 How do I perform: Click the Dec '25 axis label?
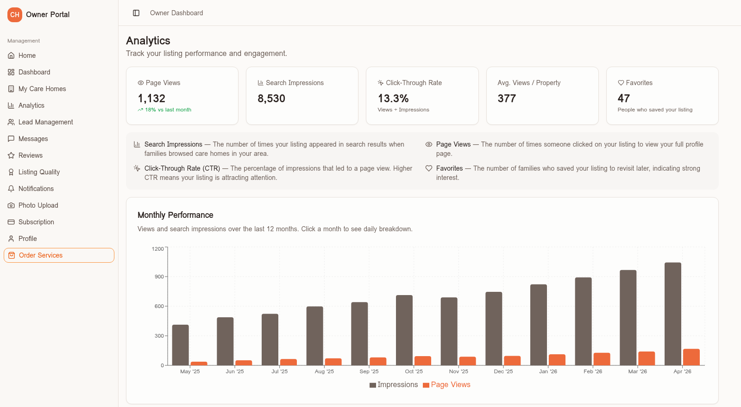[x=503, y=371]
